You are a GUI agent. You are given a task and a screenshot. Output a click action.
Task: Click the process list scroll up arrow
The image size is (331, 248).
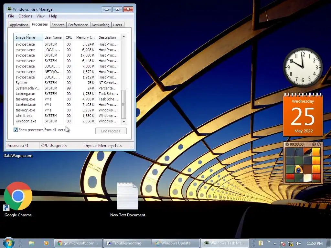pos(124,36)
